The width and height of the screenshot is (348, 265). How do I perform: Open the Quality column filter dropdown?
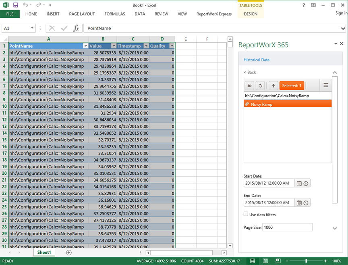172,46
